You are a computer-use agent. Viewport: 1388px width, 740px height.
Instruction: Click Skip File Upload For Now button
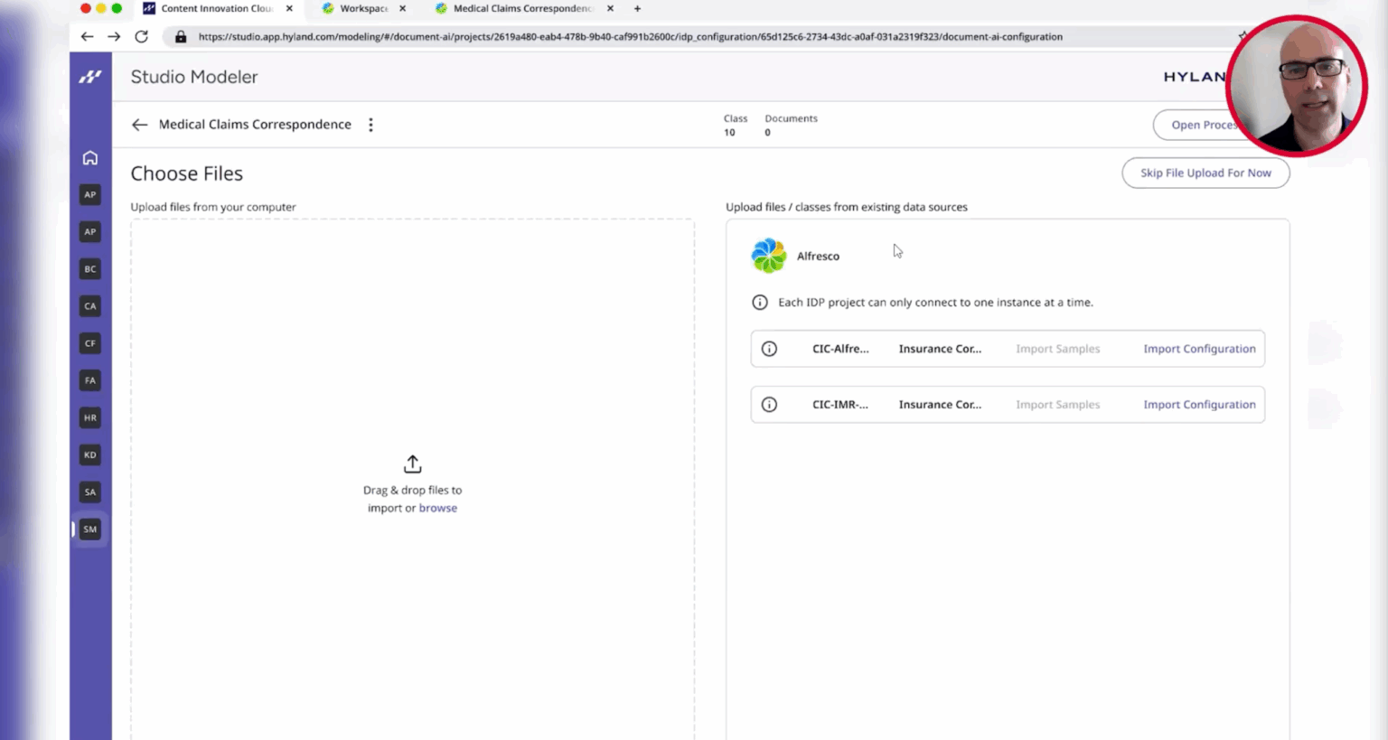pos(1205,173)
